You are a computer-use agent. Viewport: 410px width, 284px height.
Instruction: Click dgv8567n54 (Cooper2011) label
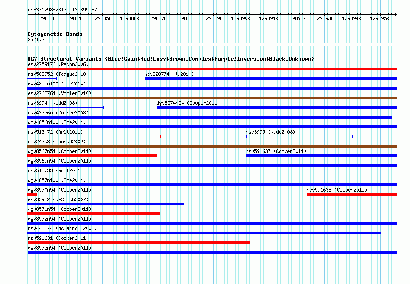59,151
